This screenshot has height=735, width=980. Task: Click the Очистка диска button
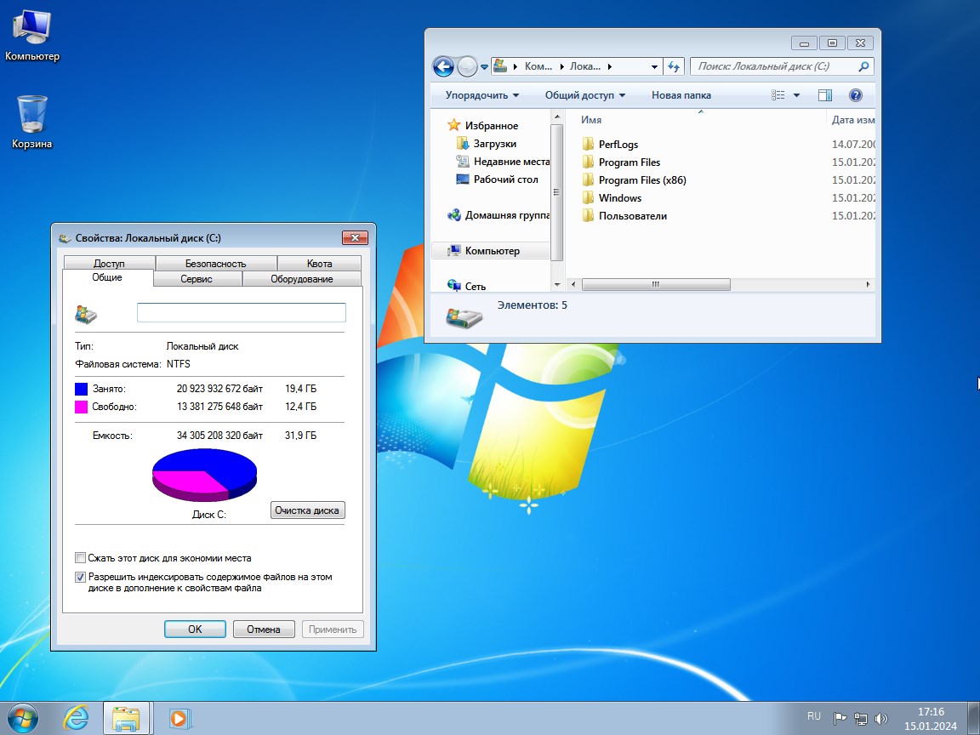[x=307, y=510]
